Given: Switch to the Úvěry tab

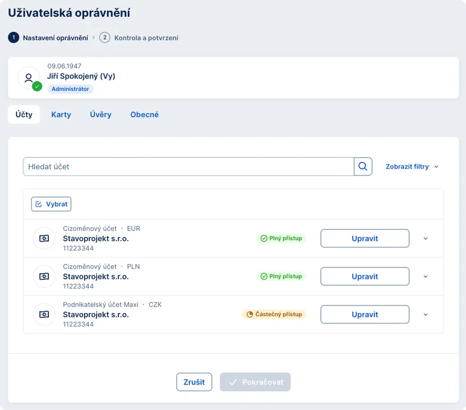Looking at the screenshot, I should coord(101,115).
